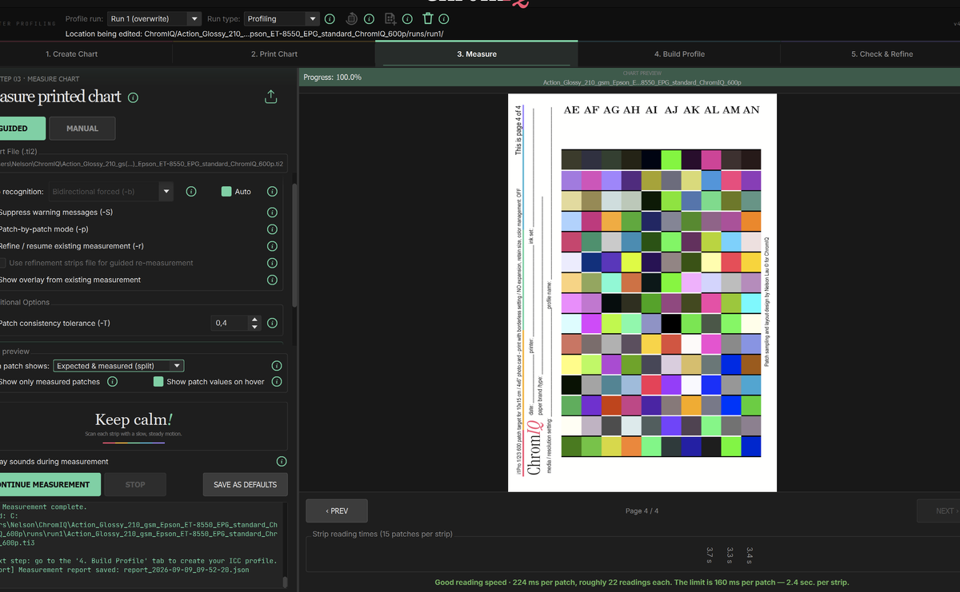Screen dimensions: 960x592
Task: Click the 'Location being edited' path text
Action: pos(254,34)
